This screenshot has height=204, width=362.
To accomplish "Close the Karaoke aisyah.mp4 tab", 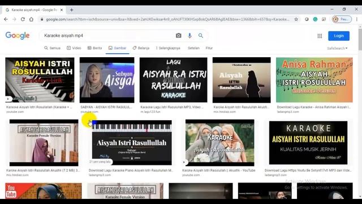I will tap(62, 10).
